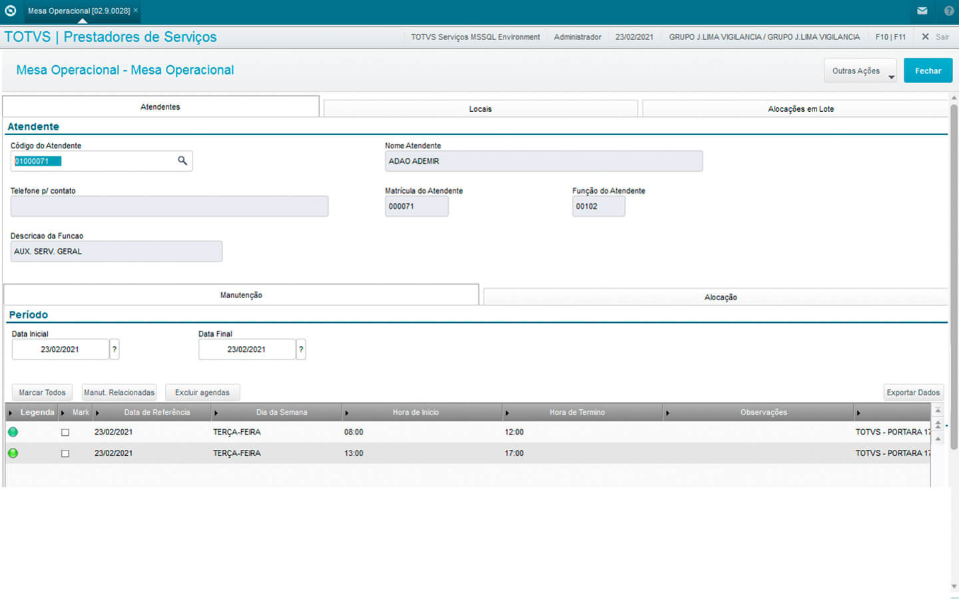Click into the Data Inicial date field
The width and height of the screenshot is (959, 599).
click(60, 349)
